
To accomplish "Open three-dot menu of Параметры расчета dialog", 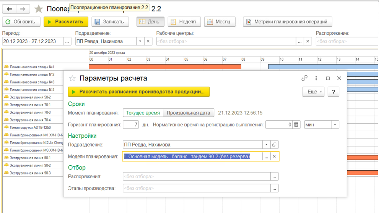I will coord(316,78).
